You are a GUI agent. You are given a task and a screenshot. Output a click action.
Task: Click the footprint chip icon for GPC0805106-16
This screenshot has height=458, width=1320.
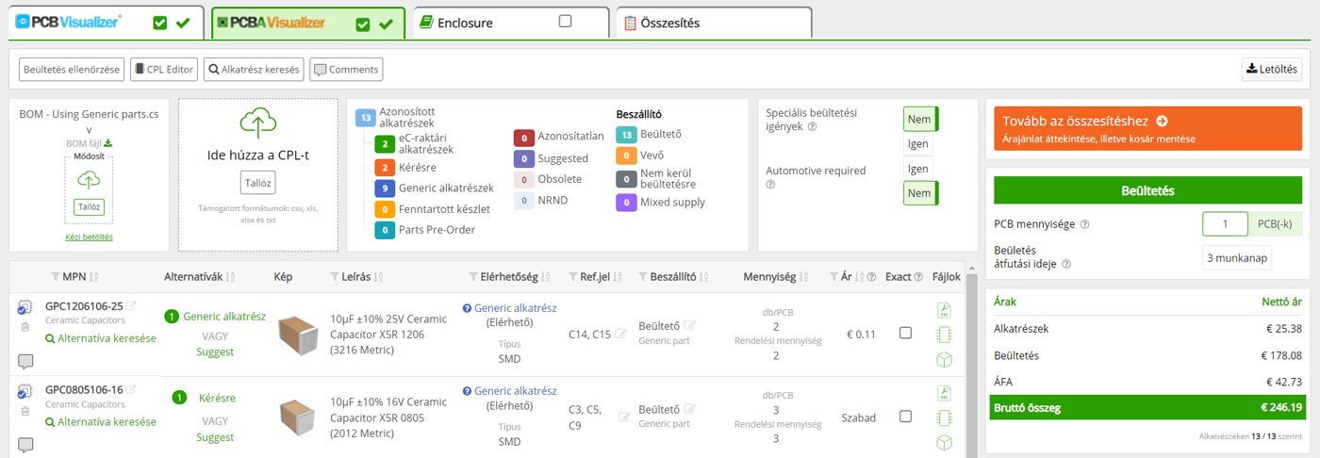tap(944, 417)
